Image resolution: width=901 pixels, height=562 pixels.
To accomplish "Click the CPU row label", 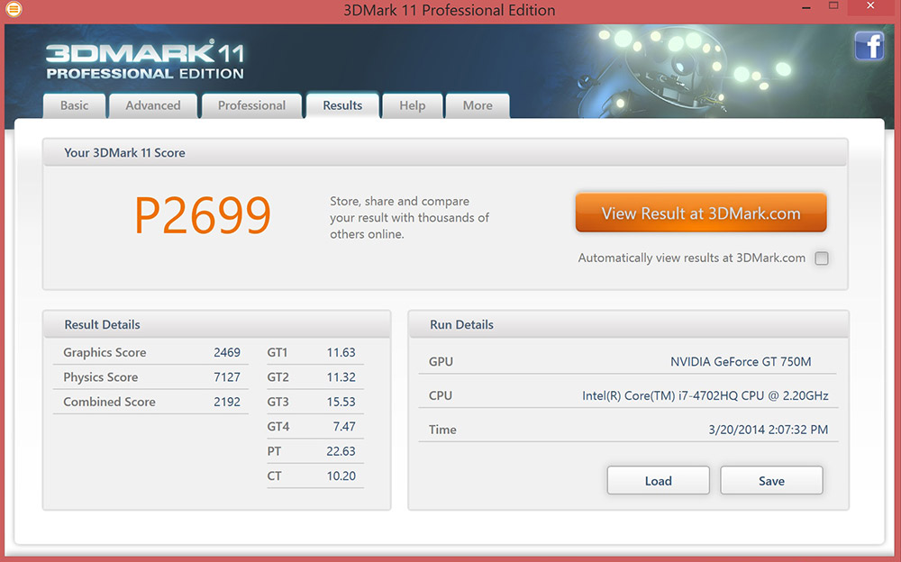I will (441, 395).
